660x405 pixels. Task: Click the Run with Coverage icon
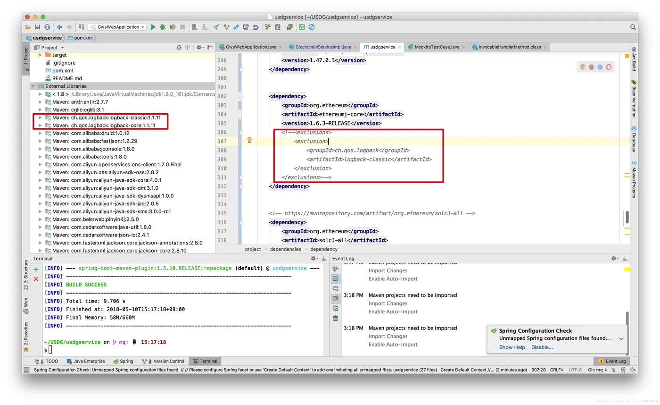pyautogui.click(x=173, y=27)
